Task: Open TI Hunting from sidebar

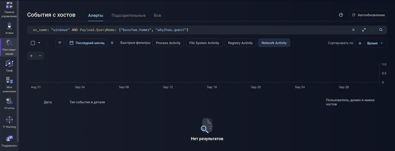Action: point(9,122)
